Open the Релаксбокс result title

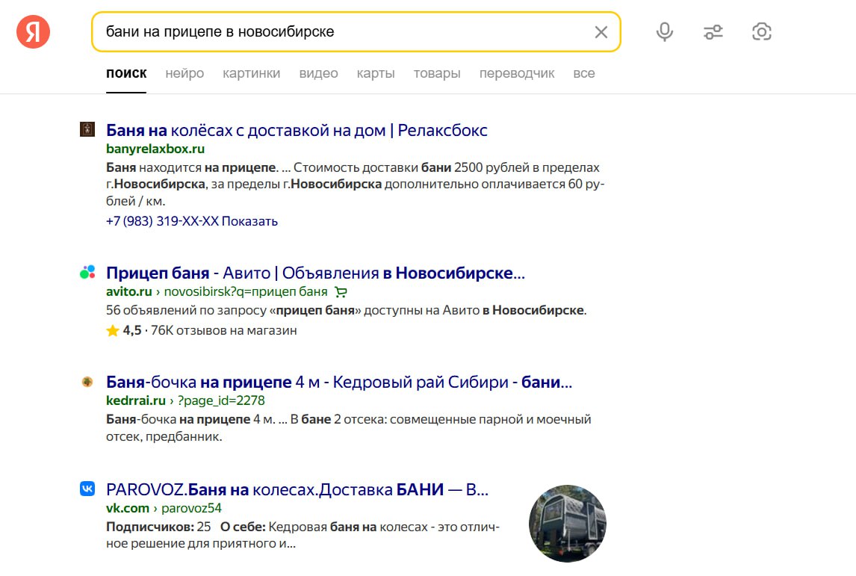(x=297, y=130)
